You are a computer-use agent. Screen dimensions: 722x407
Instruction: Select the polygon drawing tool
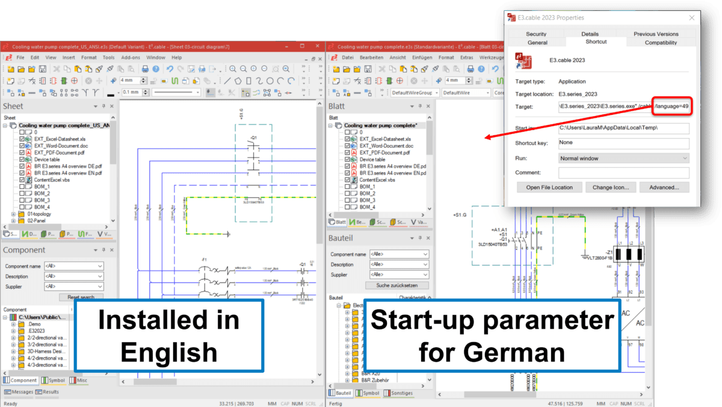tap(239, 81)
